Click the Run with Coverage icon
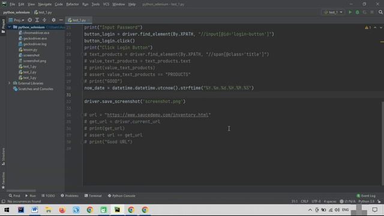384x216 pixels. click(x=365, y=12)
